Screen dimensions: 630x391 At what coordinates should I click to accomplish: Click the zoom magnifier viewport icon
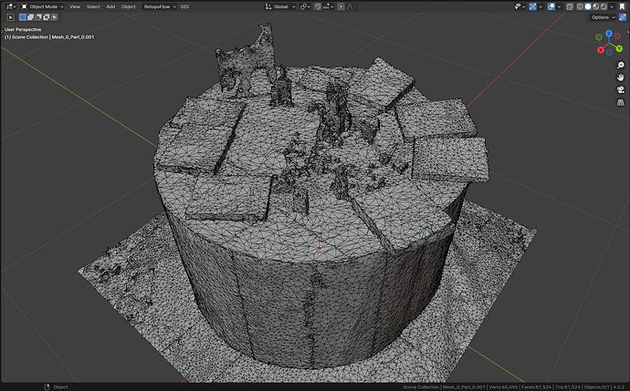(621, 65)
